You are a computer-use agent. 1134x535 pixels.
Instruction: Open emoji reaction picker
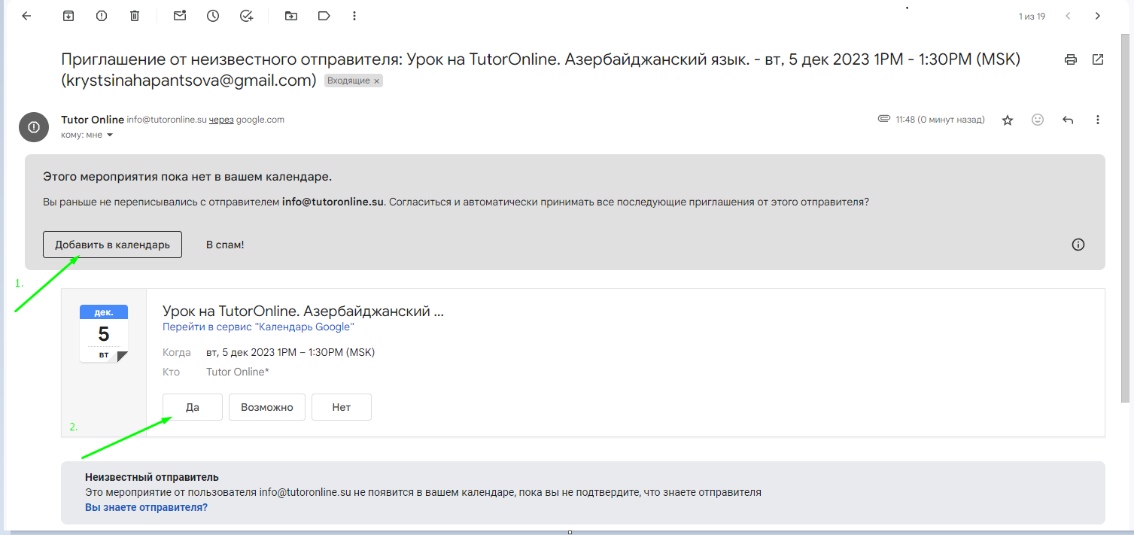[1038, 120]
